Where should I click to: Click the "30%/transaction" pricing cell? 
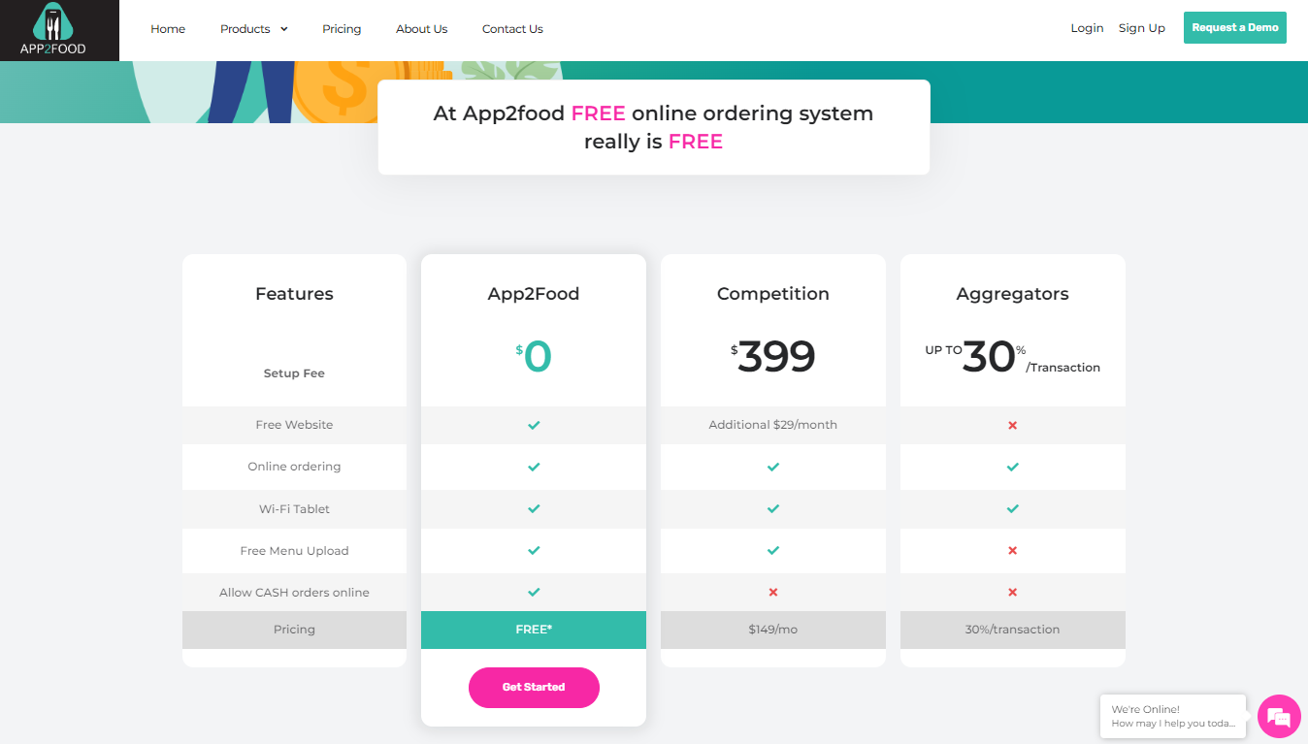1013,630
